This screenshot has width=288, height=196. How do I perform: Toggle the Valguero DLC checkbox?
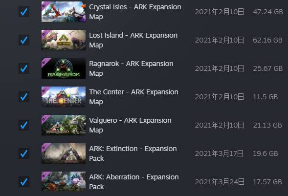click(x=24, y=125)
